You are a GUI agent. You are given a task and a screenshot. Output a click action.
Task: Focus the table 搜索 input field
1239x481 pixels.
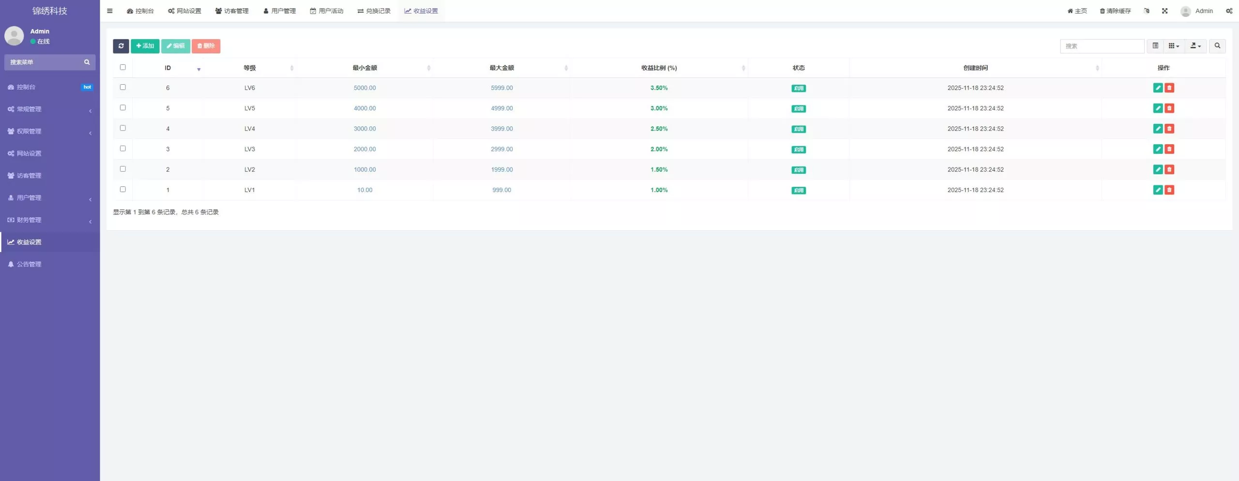click(x=1102, y=46)
